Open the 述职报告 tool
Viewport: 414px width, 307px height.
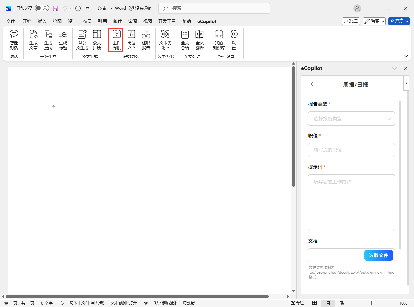(146, 40)
